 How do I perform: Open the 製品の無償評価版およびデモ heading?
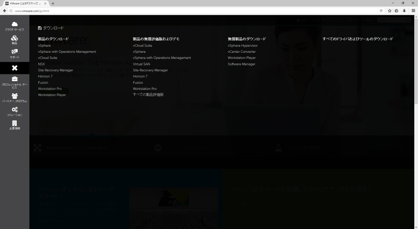(156, 39)
